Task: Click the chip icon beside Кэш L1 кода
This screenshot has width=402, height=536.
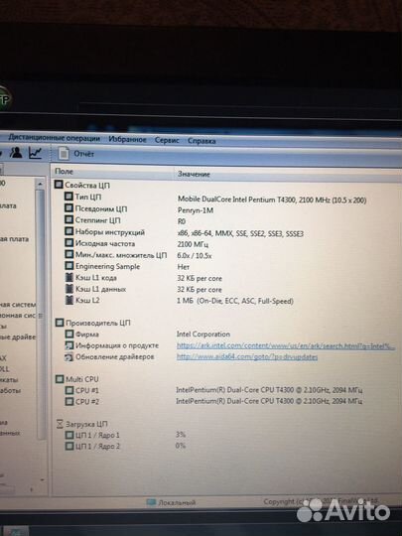Action: tap(69, 277)
